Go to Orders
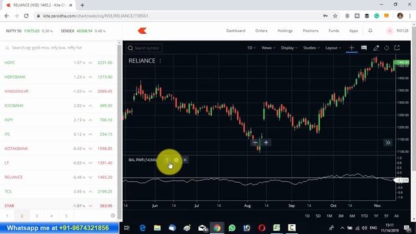416x234 pixels. [261, 31]
